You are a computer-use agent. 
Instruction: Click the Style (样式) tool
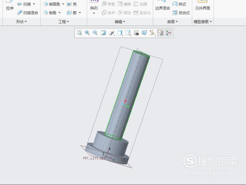179,4
